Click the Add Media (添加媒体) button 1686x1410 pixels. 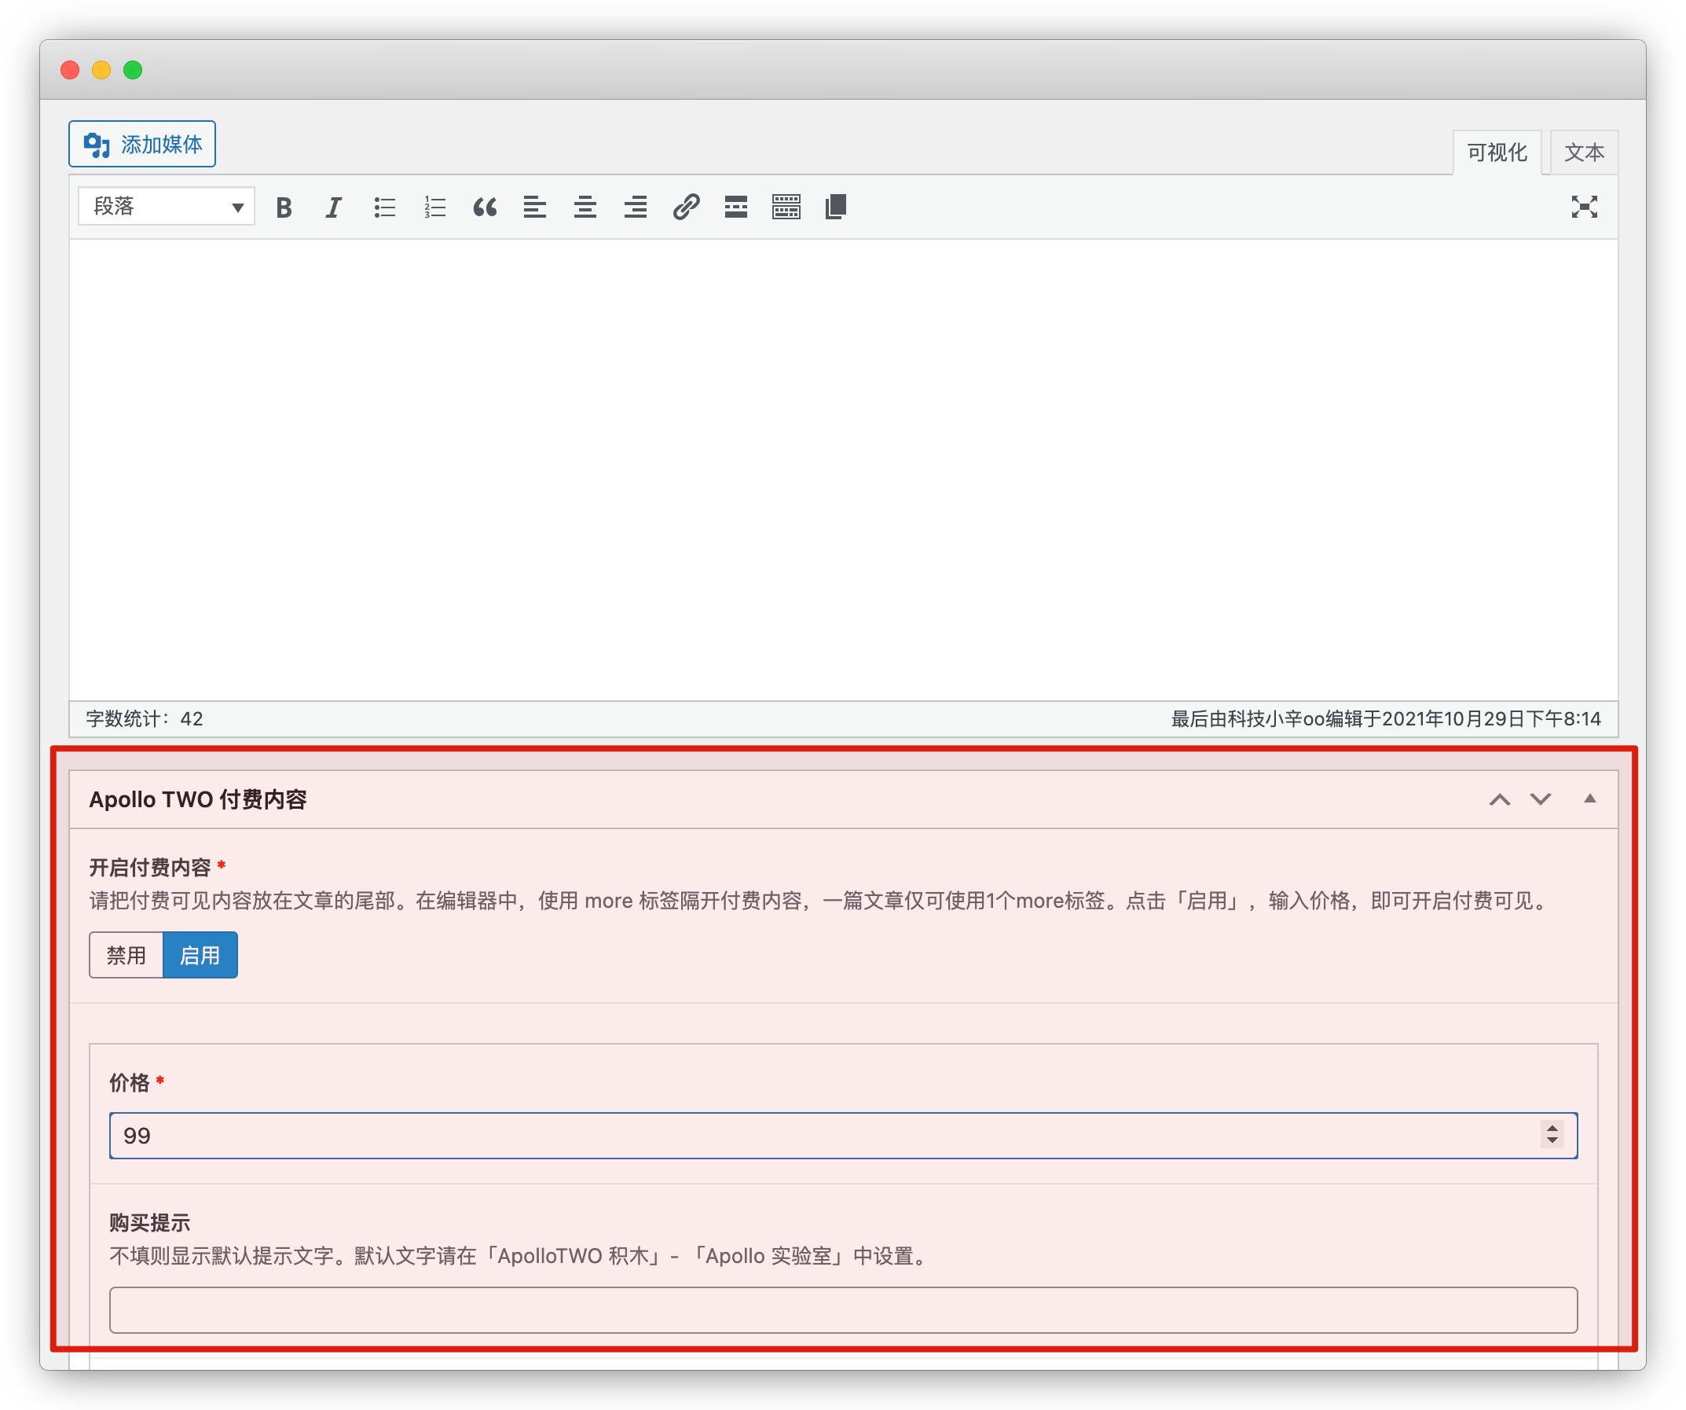pos(142,145)
